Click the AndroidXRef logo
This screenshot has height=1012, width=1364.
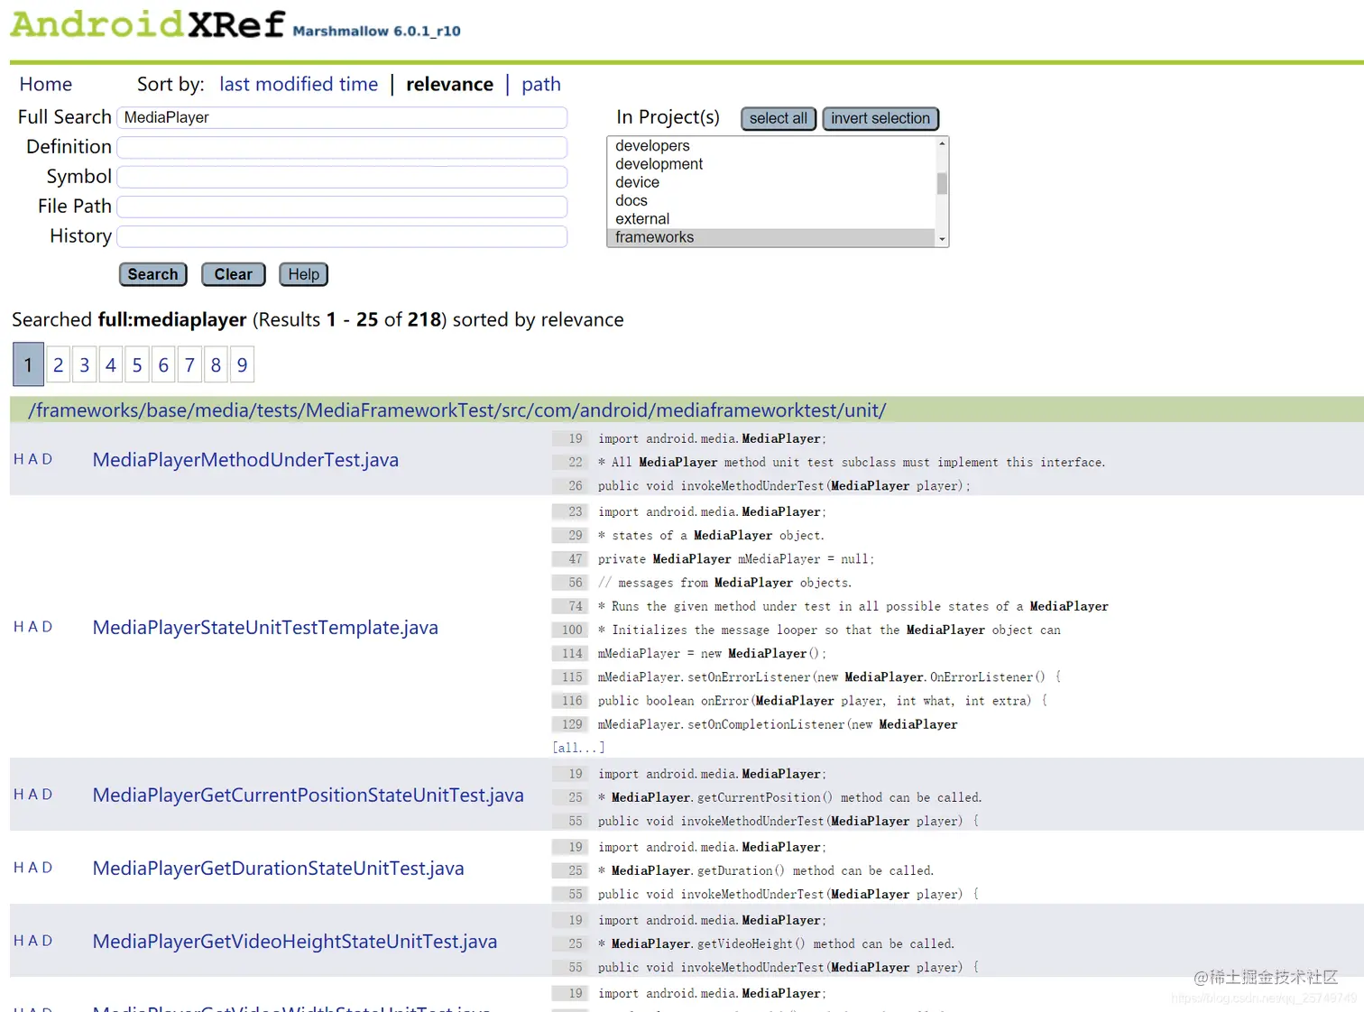(x=149, y=24)
